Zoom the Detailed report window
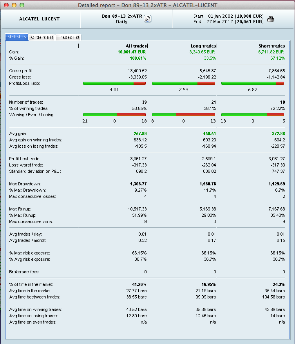Screen dimensions: 295x344 (x=22, y=5)
